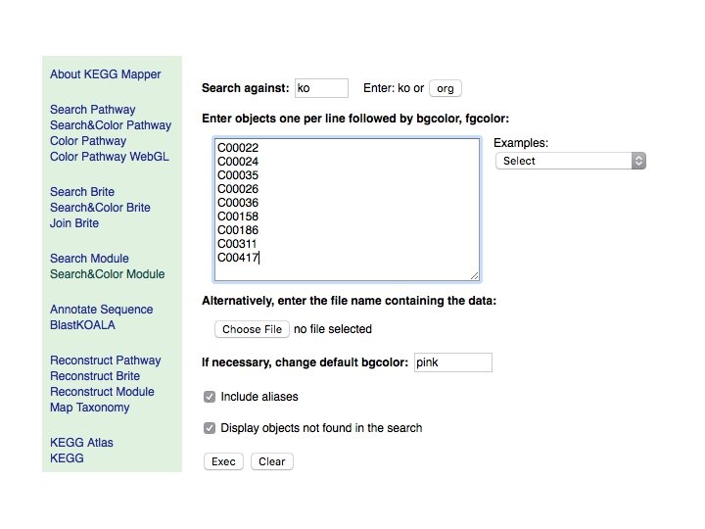Click the default bgcolor pink field
The width and height of the screenshot is (705, 529).
(452, 362)
